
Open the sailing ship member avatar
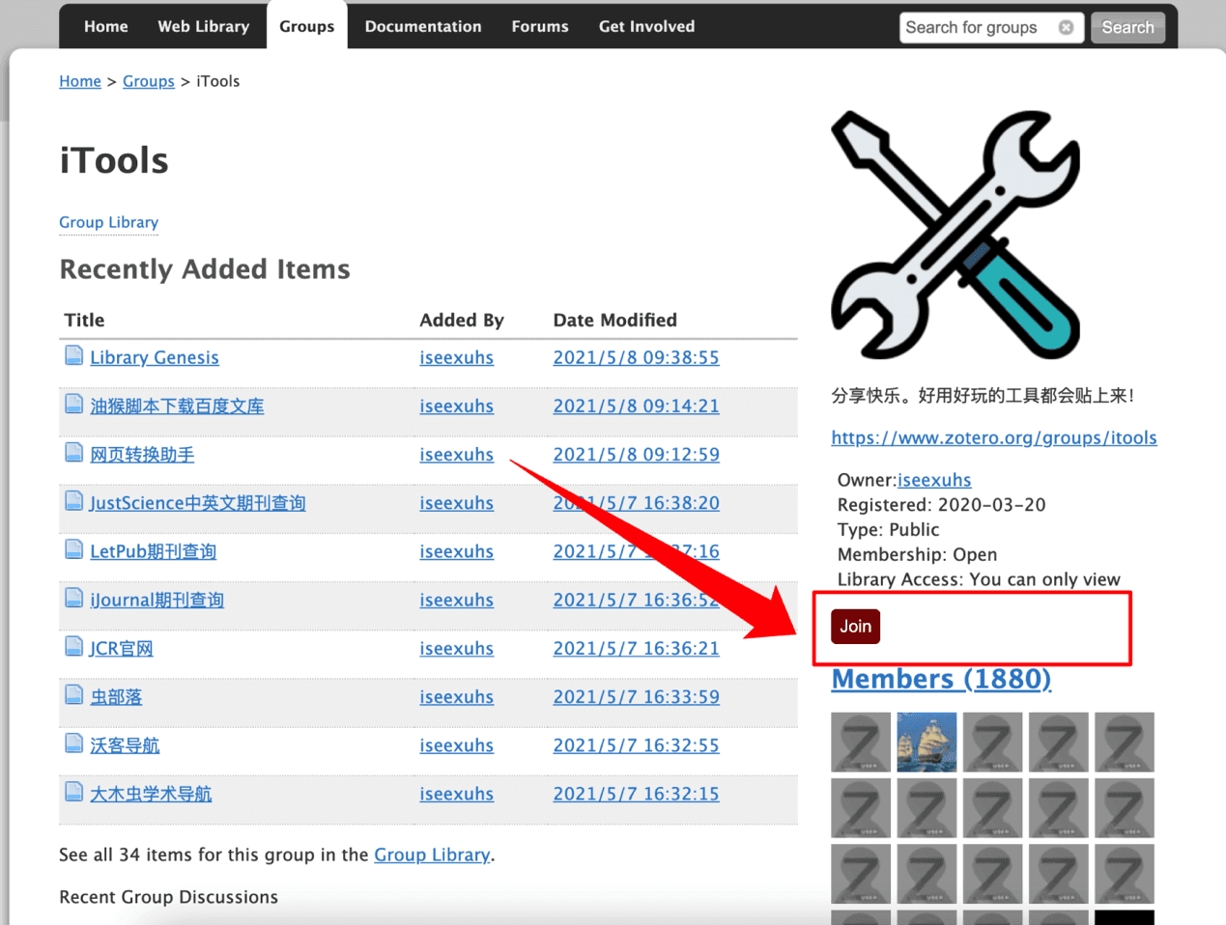(x=927, y=742)
